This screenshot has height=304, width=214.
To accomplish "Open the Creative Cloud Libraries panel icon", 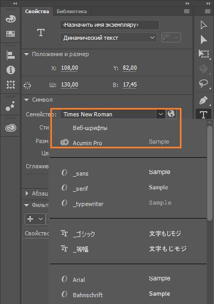I will click(x=10, y=128).
